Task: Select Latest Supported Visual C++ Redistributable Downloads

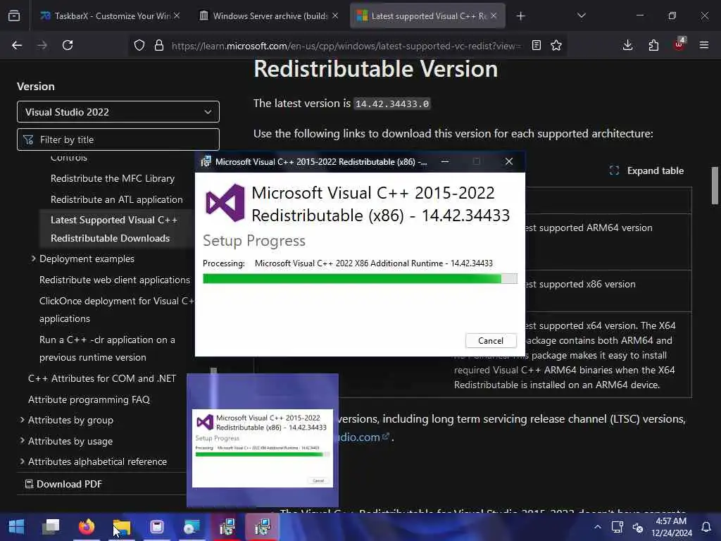Action: coord(114,229)
